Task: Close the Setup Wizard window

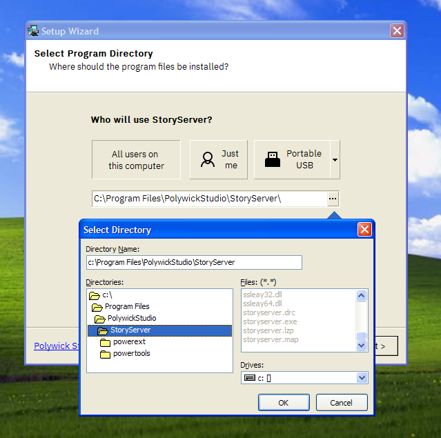Action: tap(397, 30)
